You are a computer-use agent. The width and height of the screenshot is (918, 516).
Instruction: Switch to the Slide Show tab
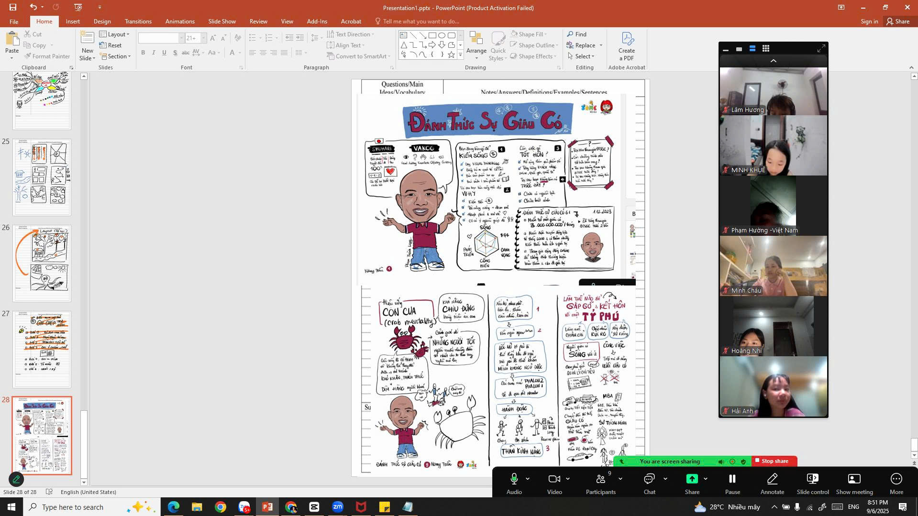click(x=222, y=22)
